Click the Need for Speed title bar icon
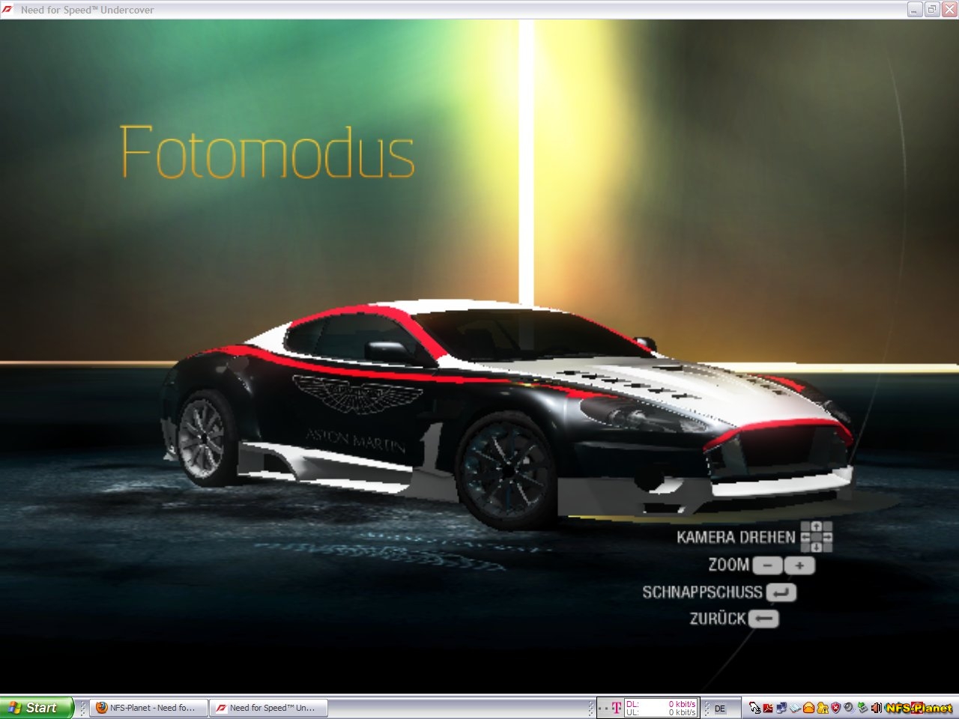Screen dimensions: 959x719 (7, 10)
